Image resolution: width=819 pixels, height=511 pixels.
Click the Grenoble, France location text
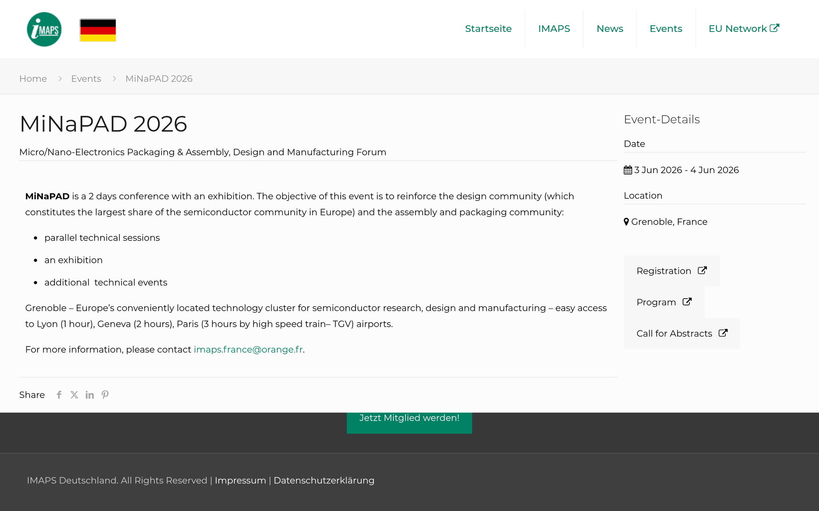pyautogui.click(x=669, y=222)
